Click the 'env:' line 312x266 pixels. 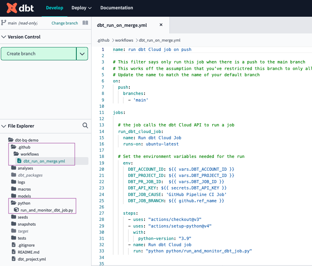[x=128, y=163]
